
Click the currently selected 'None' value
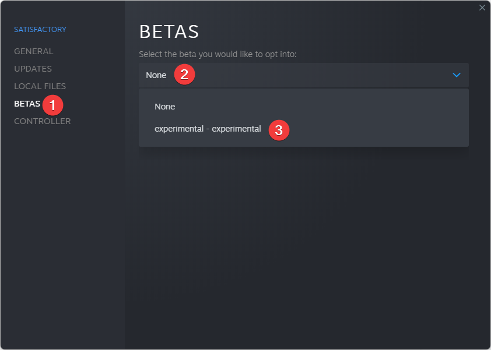[x=156, y=75]
